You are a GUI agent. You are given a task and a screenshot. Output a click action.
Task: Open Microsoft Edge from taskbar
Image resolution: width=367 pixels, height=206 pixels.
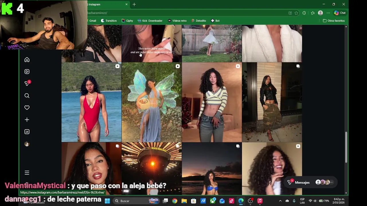tap(241, 201)
